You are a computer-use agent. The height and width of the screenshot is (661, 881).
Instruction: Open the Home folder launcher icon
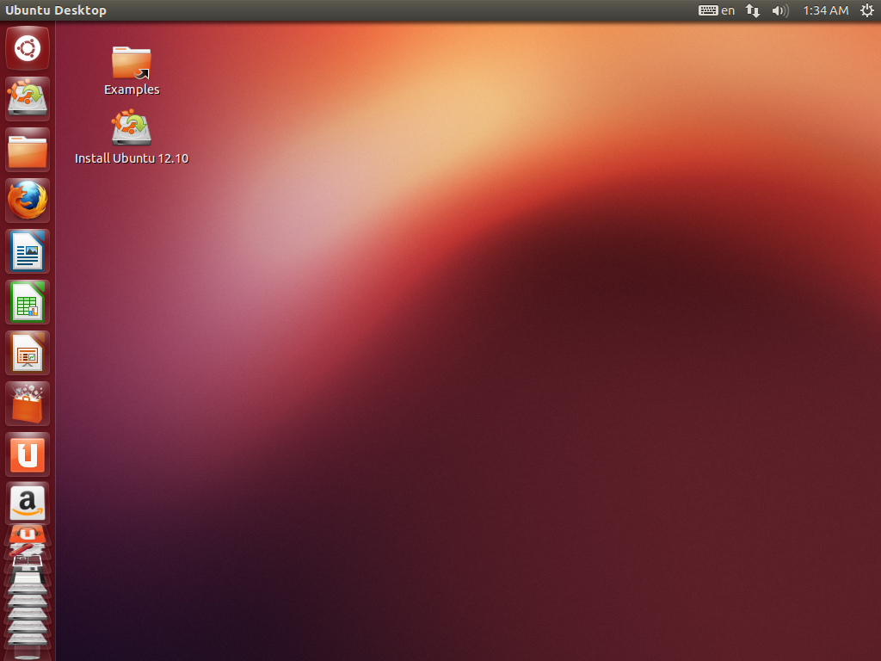click(x=27, y=150)
